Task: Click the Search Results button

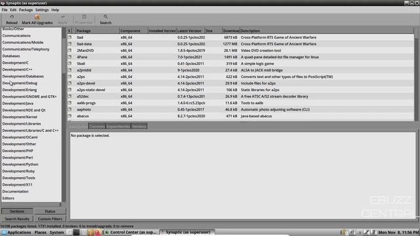Action: pyautogui.click(x=17, y=219)
